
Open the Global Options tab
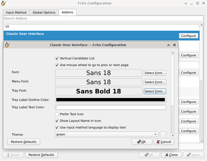(x=44, y=12)
